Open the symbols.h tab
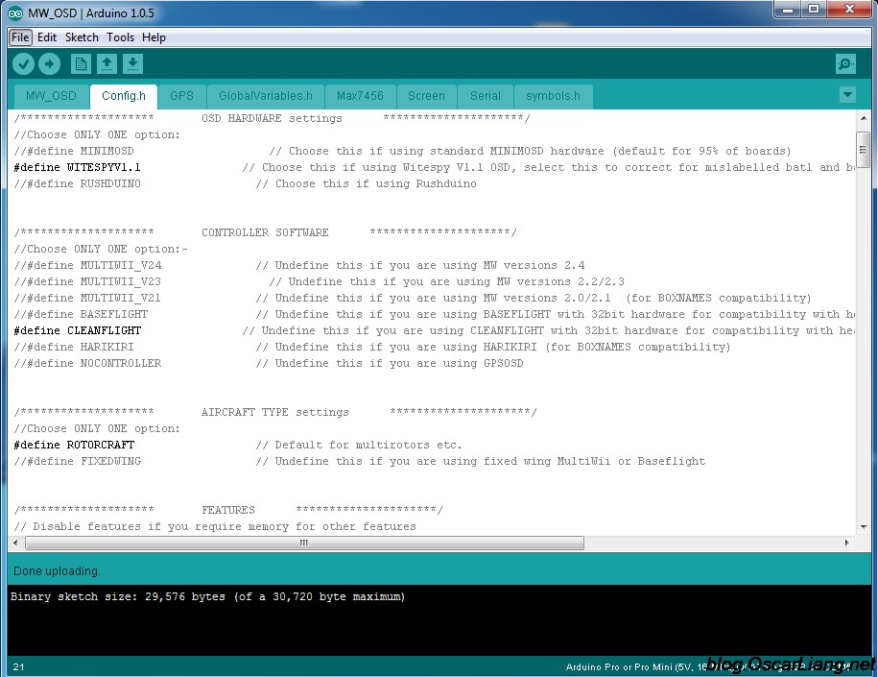Viewport: 878px width, 677px height. 553,96
